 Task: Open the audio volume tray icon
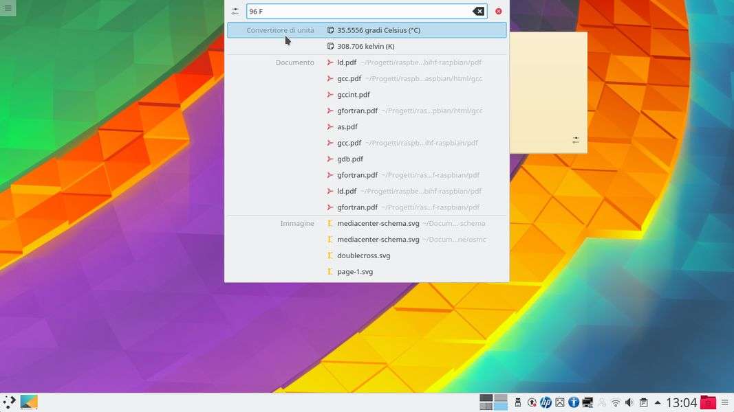[629, 402]
